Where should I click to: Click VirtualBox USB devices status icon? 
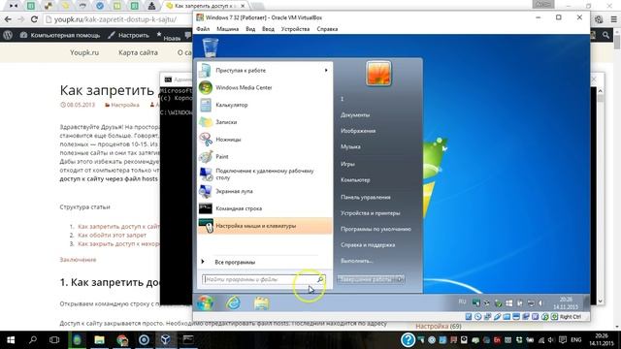497,317
